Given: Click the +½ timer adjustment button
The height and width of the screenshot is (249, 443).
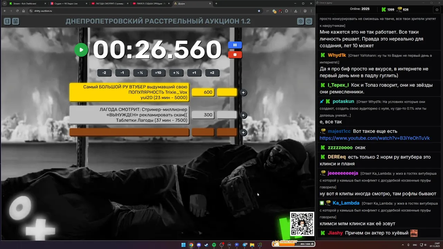Looking at the screenshot, I should (176, 73).
